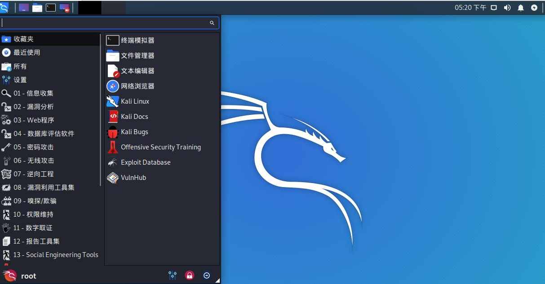Screen dimensions: 545x284
Task: Open category 12 - 报告工具集
Action: click(51, 241)
